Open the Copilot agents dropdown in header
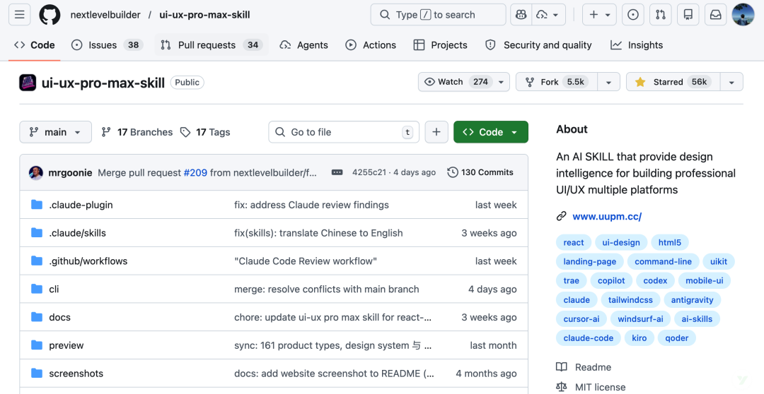 (548, 15)
